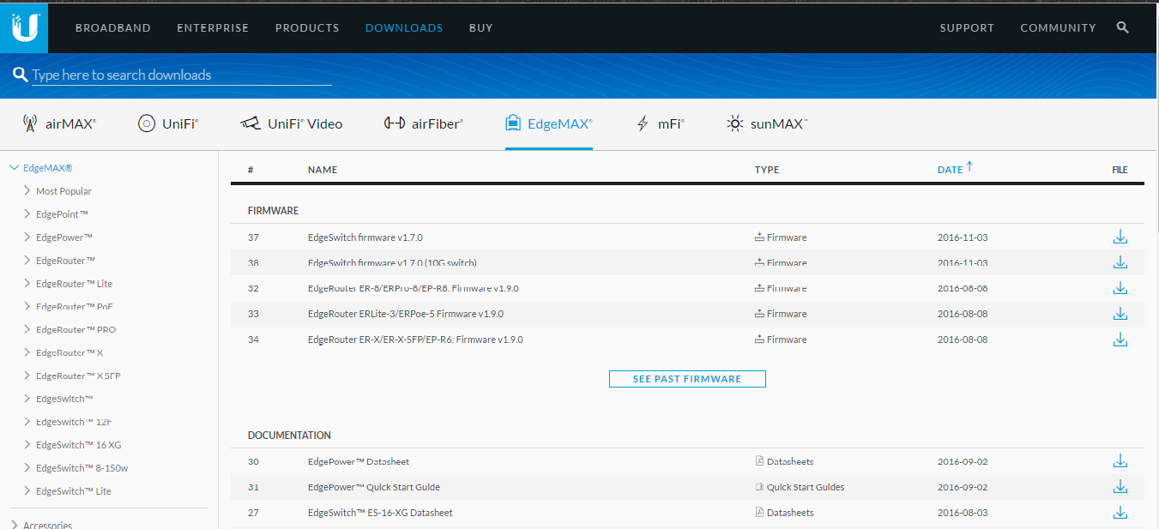This screenshot has width=1159, height=529.
Task: Open the Enterprise menu
Action: [213, 27]
